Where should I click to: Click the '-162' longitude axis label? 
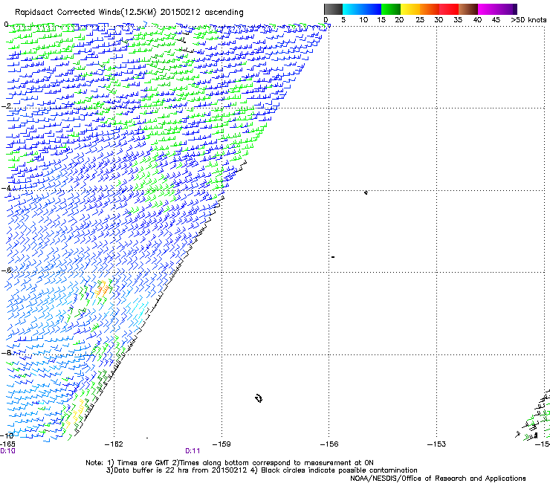pyautogui.click(x=114, y=444)
